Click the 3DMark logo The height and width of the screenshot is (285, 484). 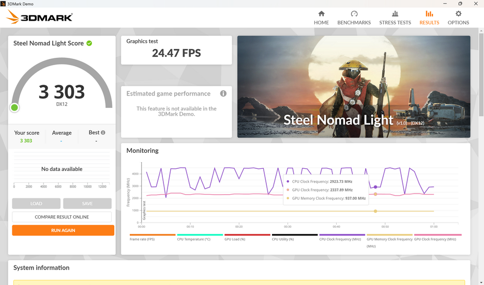click(x=39, y=17)
